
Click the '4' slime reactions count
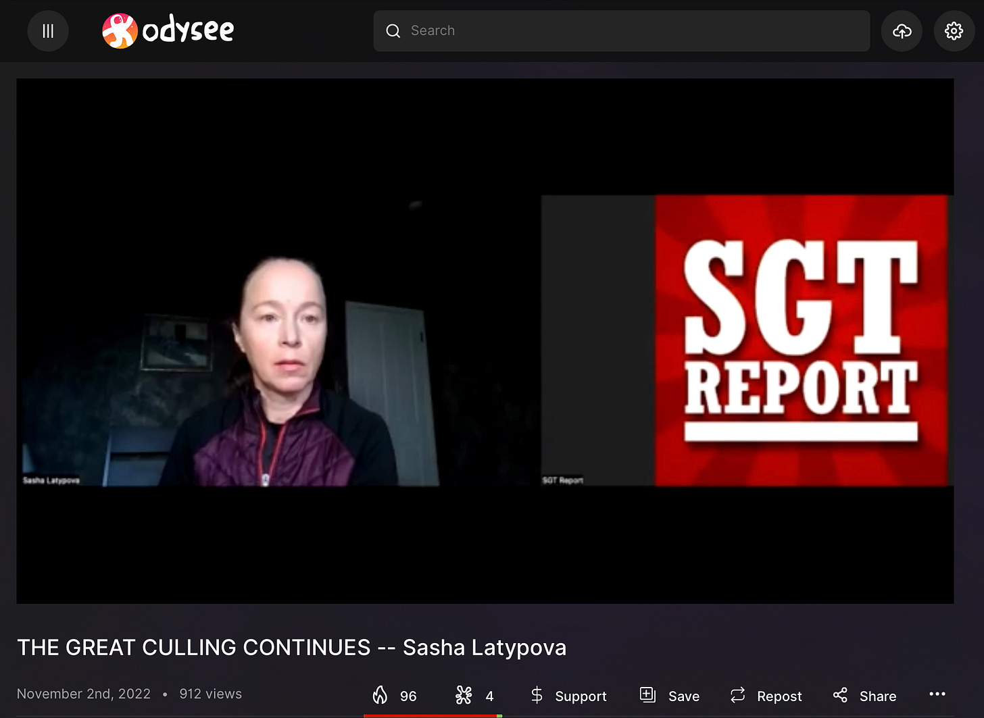[489, 696]
